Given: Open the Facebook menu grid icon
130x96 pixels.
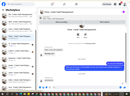Looking at the screenshot, I should (115, 4).
